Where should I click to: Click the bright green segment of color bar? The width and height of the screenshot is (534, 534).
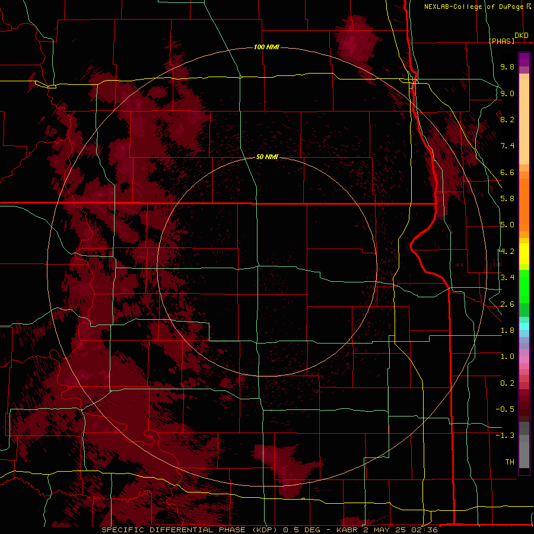pyautogui.click(x=524, y=287)
